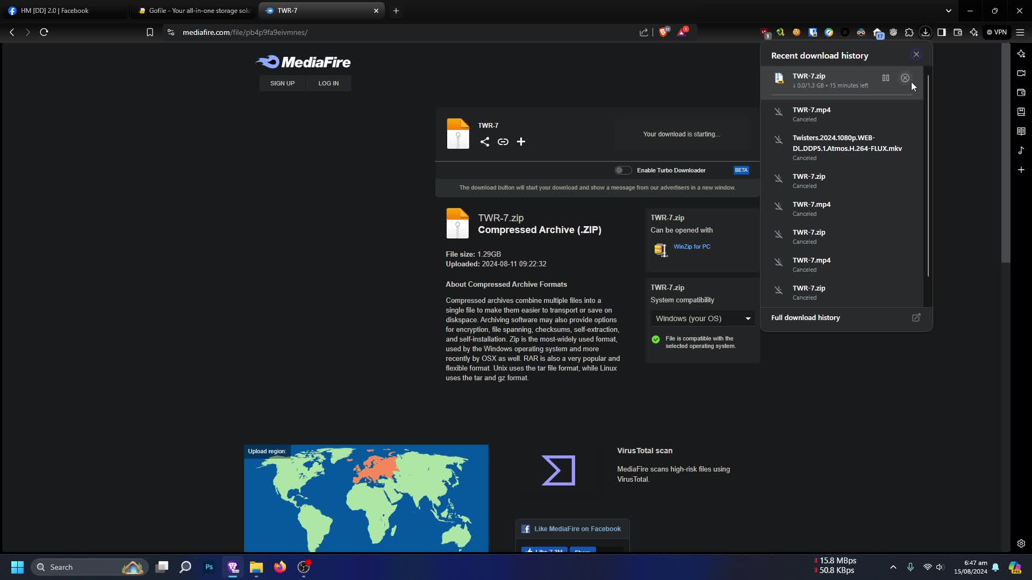Click the plus icon next to TWR-7
Screen dimensions: 1032x580
click(x=521, y=142)
